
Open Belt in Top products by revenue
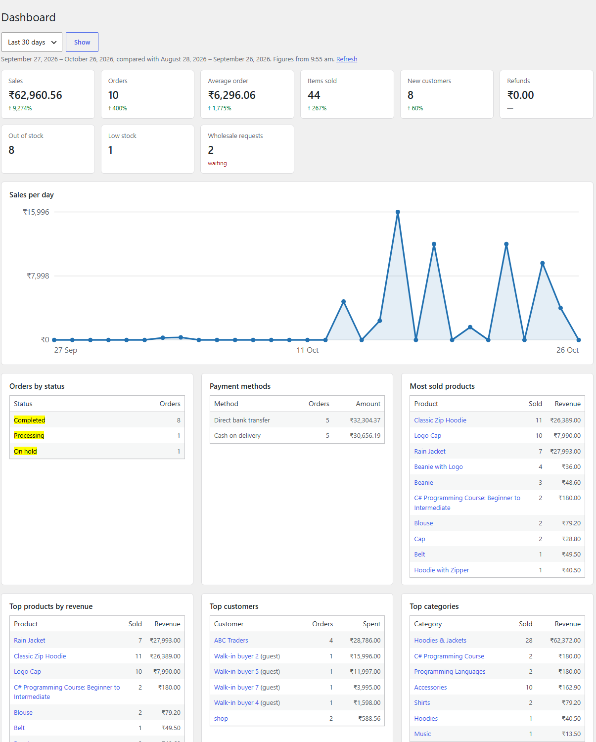point(19,728)
